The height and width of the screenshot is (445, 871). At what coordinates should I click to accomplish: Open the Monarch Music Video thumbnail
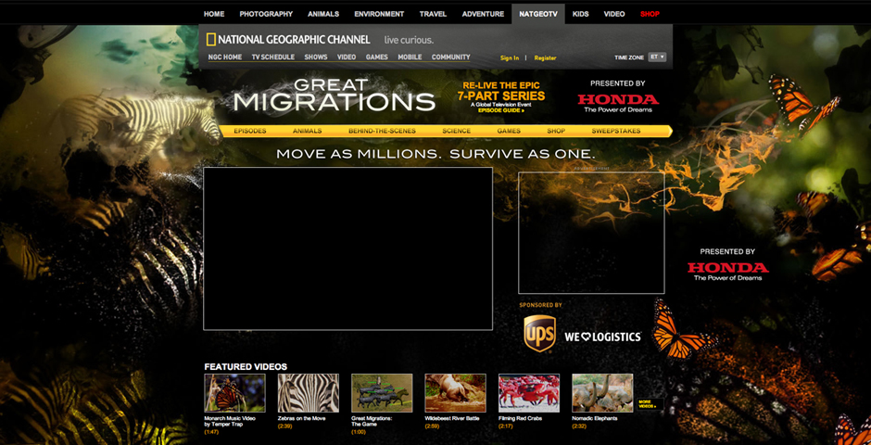pos(234,393)
